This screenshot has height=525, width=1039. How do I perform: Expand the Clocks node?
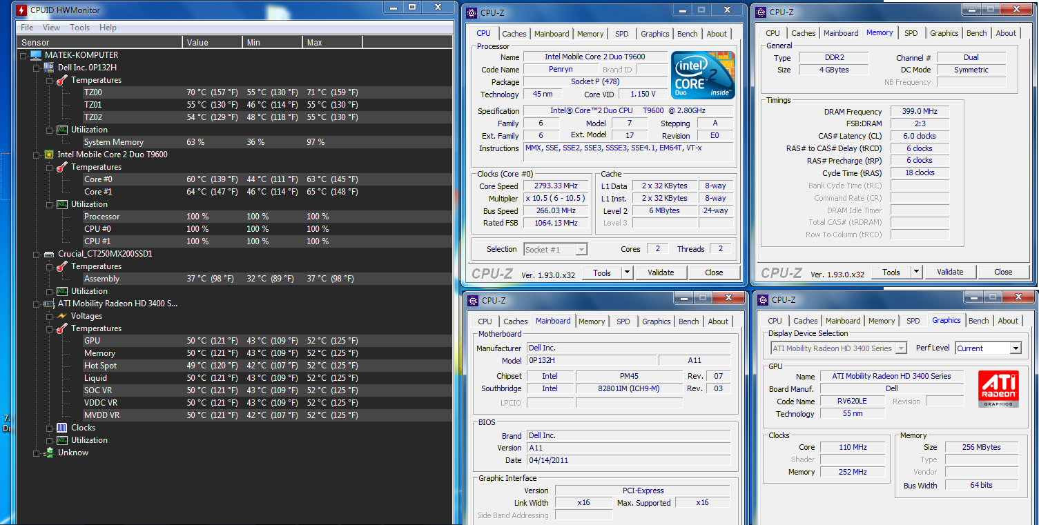pos(50,428)
